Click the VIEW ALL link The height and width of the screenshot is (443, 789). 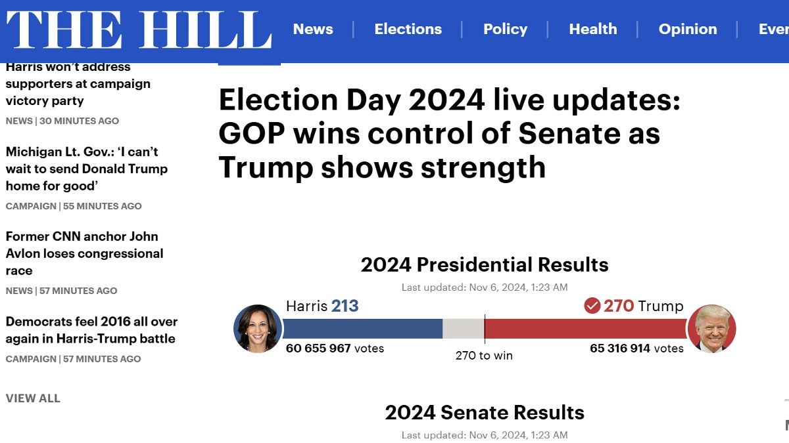point(33,398)
